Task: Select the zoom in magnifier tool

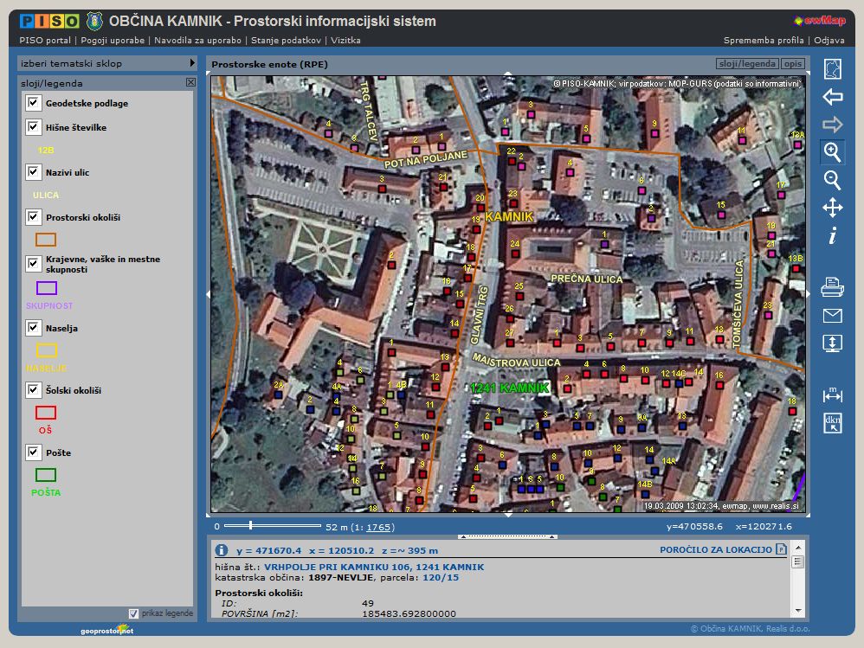Action: tap(832, 152)
